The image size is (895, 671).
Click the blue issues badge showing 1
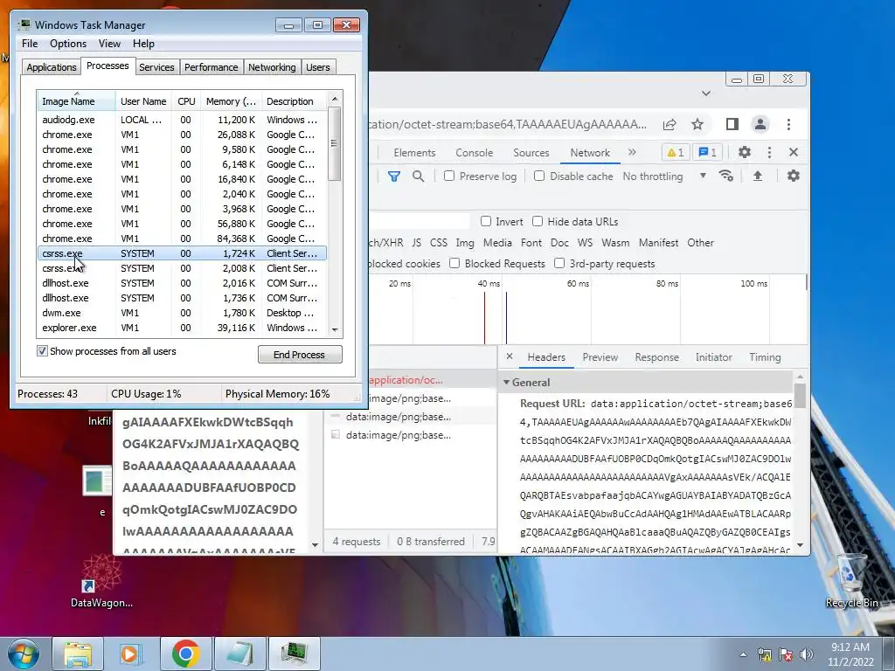click(708, 152)
